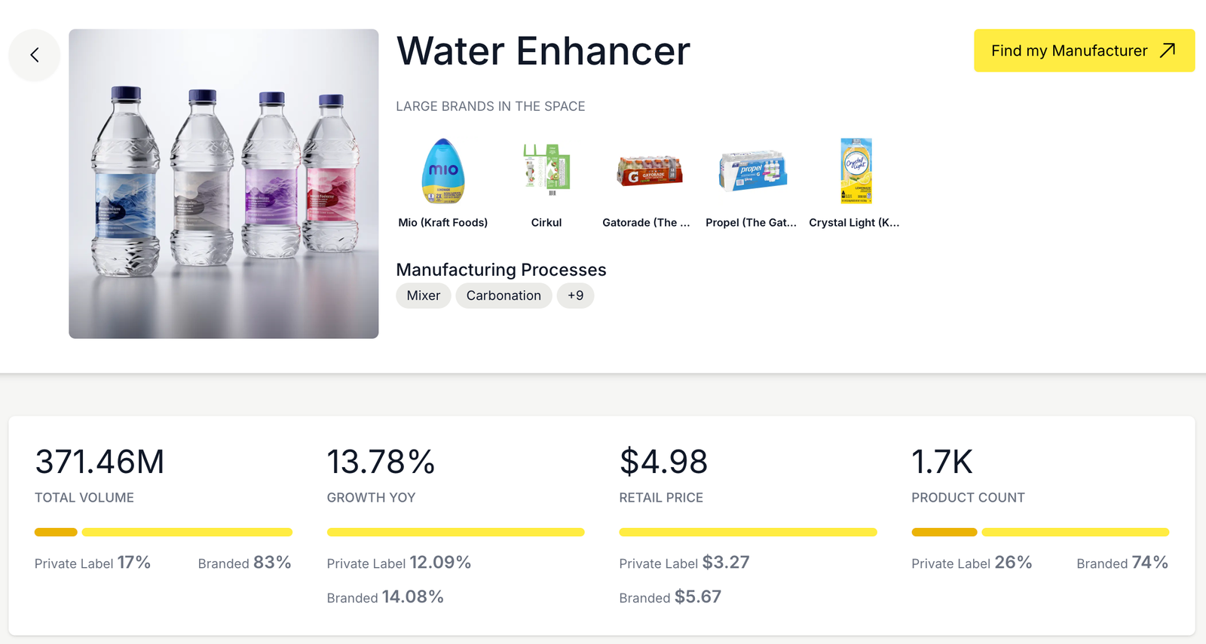Click the Crystal Light box image
1206x644 pixels.
pyautogui.click(x=856, y=171)
